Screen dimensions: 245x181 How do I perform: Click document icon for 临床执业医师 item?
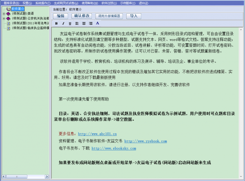click(9, 28)
